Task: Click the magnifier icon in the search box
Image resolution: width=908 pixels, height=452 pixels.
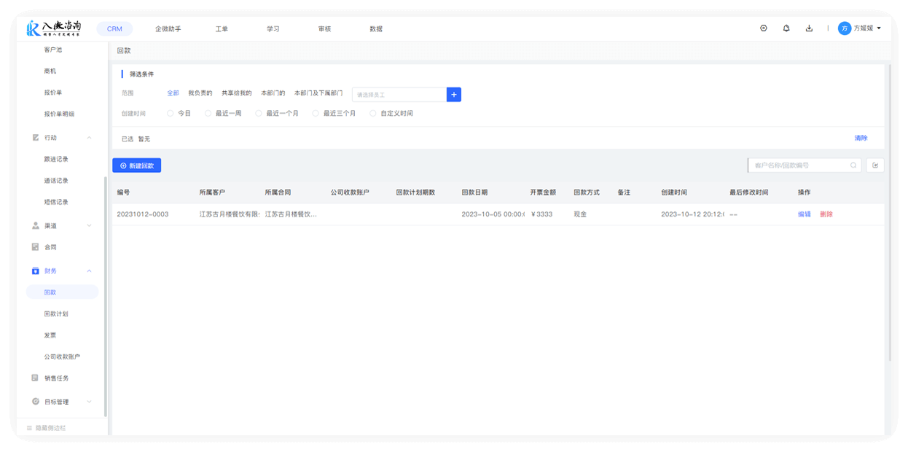Action: (x=853, y=165)
